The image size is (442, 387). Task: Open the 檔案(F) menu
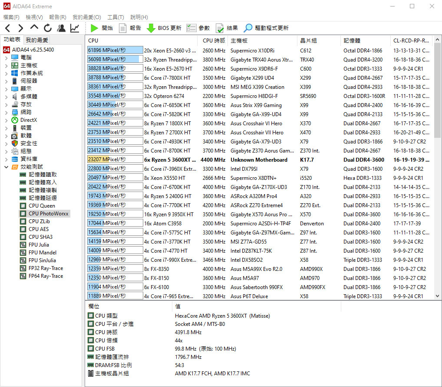pos(11,17)
